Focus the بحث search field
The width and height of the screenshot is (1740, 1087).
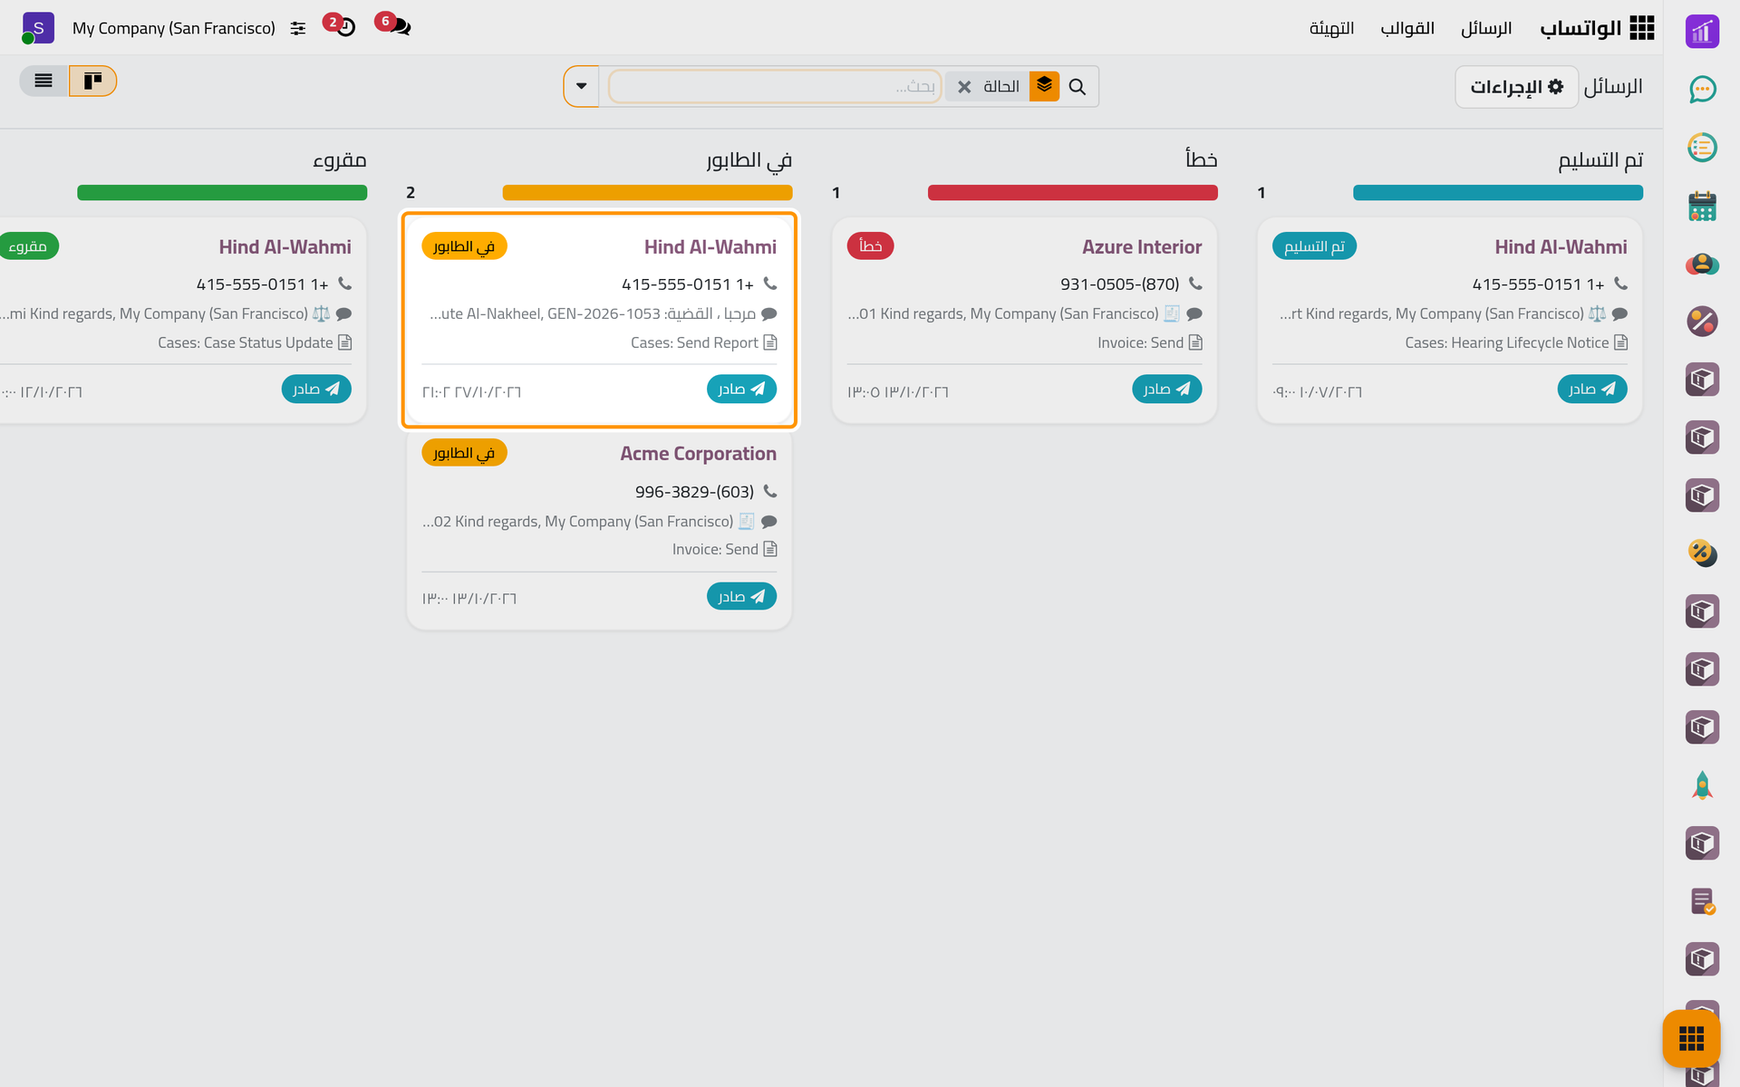pos(775,86)
